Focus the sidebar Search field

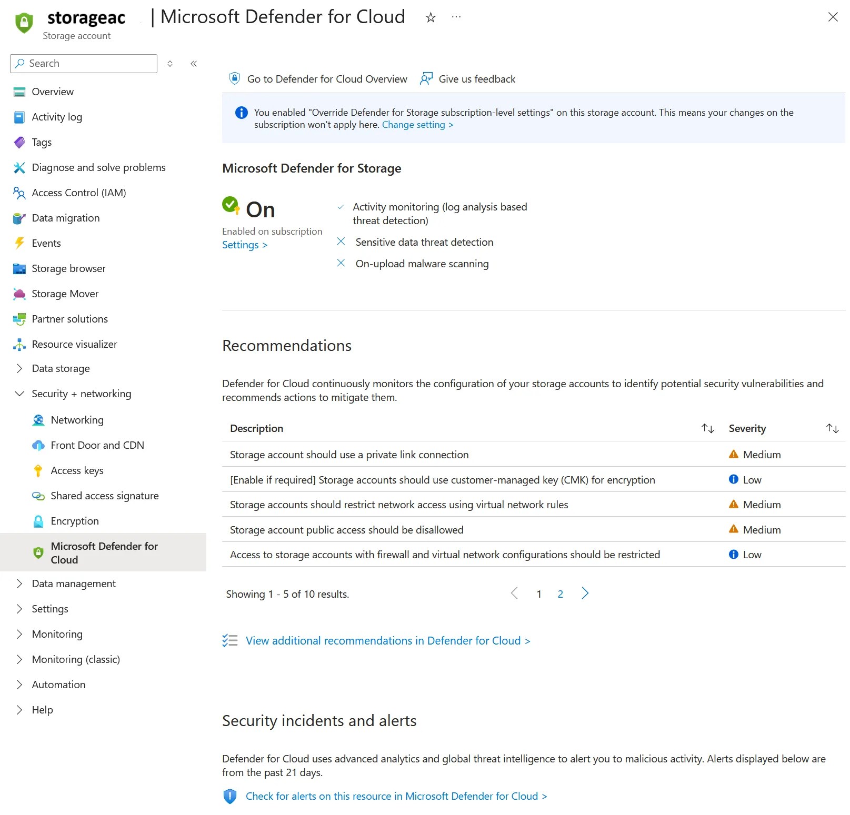(84, 64)
